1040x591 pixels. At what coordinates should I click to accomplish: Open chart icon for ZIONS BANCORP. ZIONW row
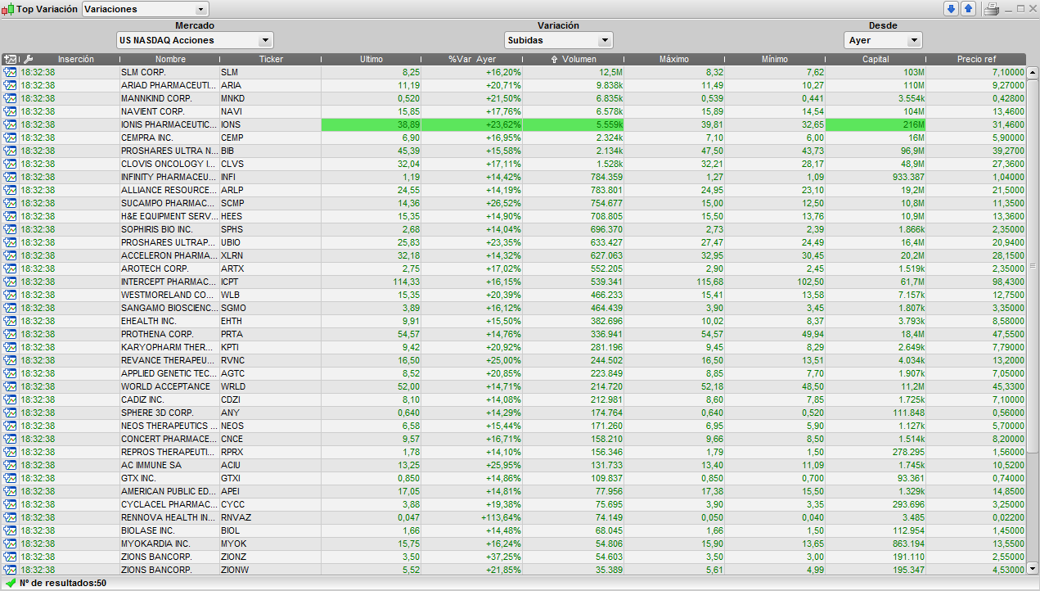pos(10,570)
